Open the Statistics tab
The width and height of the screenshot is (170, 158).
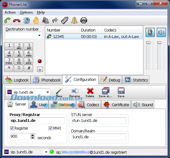coord(136,80)
